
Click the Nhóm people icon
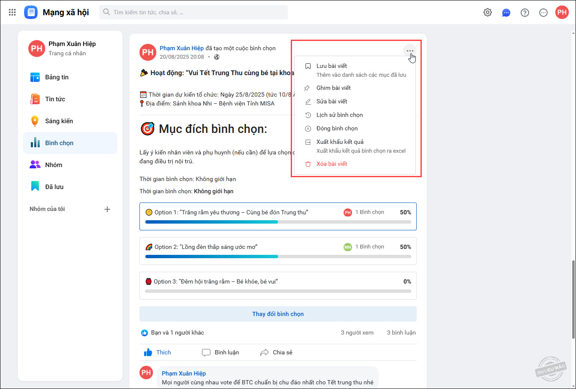tap(35, 165)
